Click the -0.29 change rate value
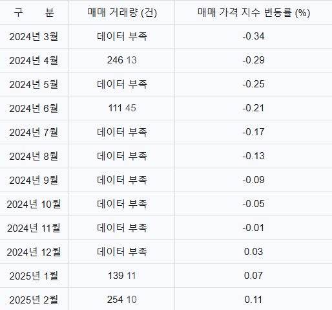 pyautogui.click(x=253, y=60)
